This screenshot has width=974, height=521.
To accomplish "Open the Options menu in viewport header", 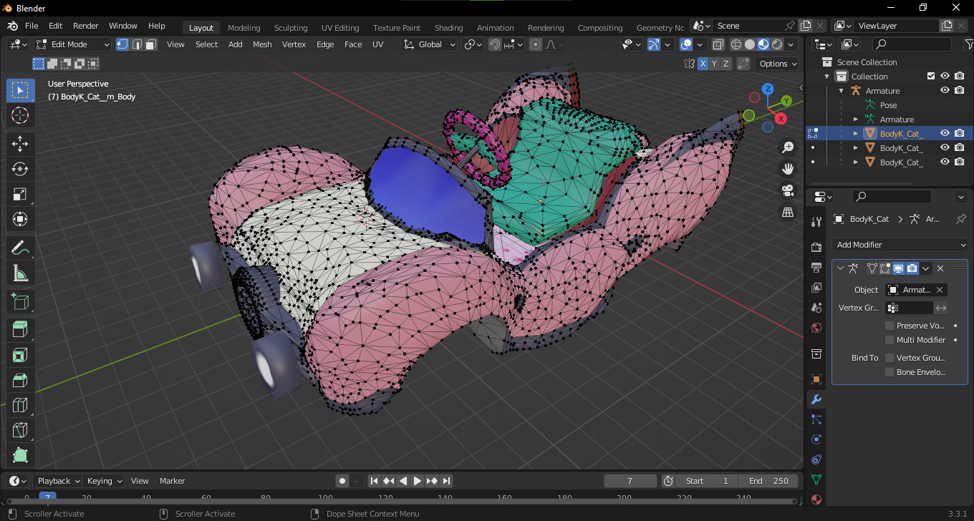I will click(x=777, y=64).
